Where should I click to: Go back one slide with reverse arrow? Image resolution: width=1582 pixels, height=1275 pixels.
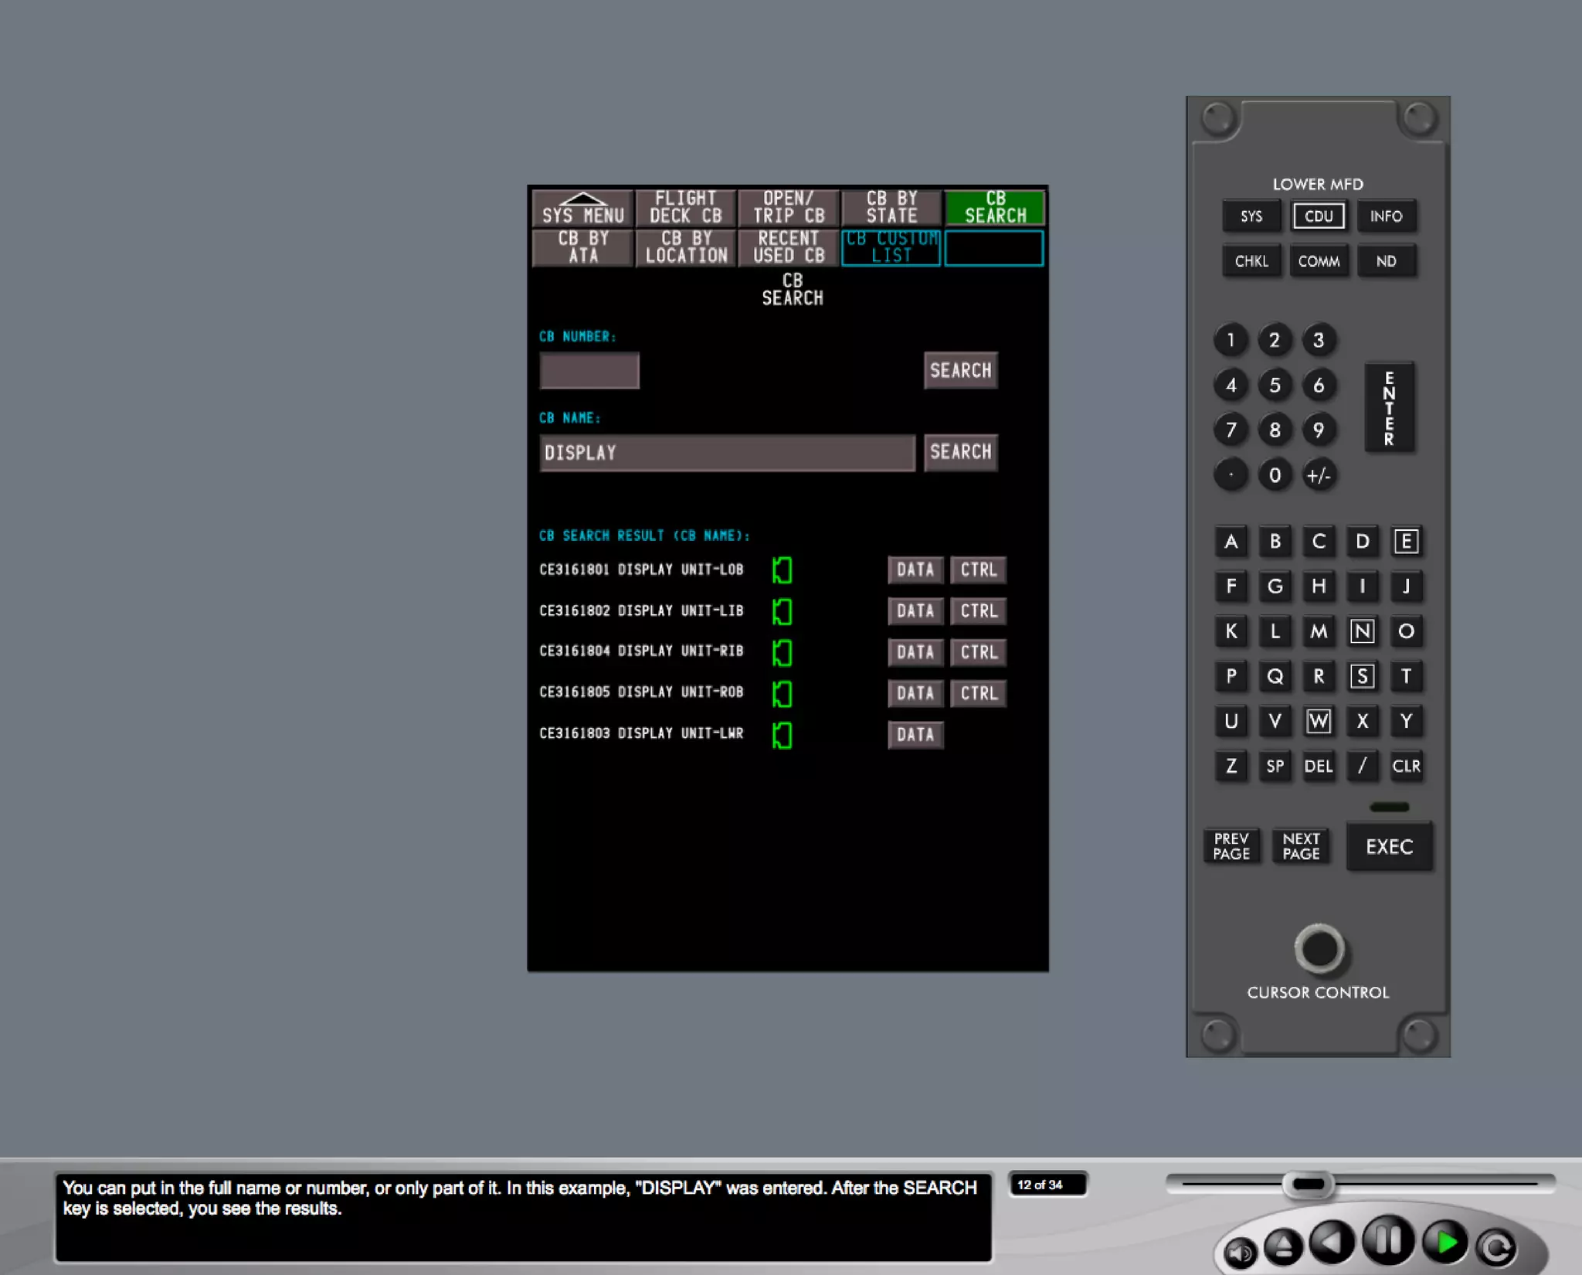click(x=1332, y=1242)
